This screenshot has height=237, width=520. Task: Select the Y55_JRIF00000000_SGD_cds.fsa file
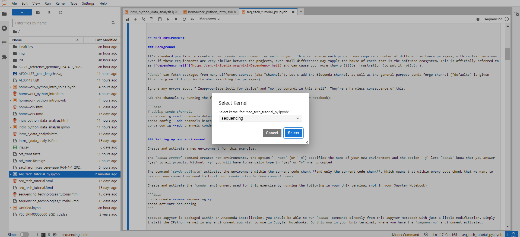click(x=65, y=214)
